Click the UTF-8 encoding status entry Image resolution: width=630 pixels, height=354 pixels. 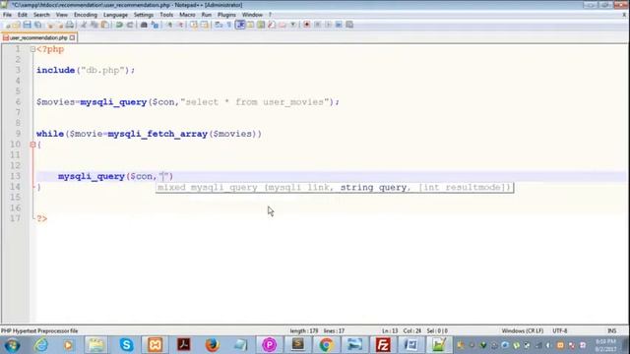[x=560, y=331]
